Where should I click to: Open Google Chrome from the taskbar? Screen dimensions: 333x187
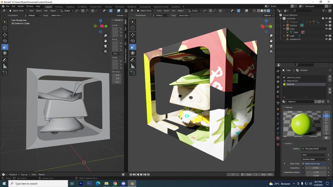click(115, 183)
